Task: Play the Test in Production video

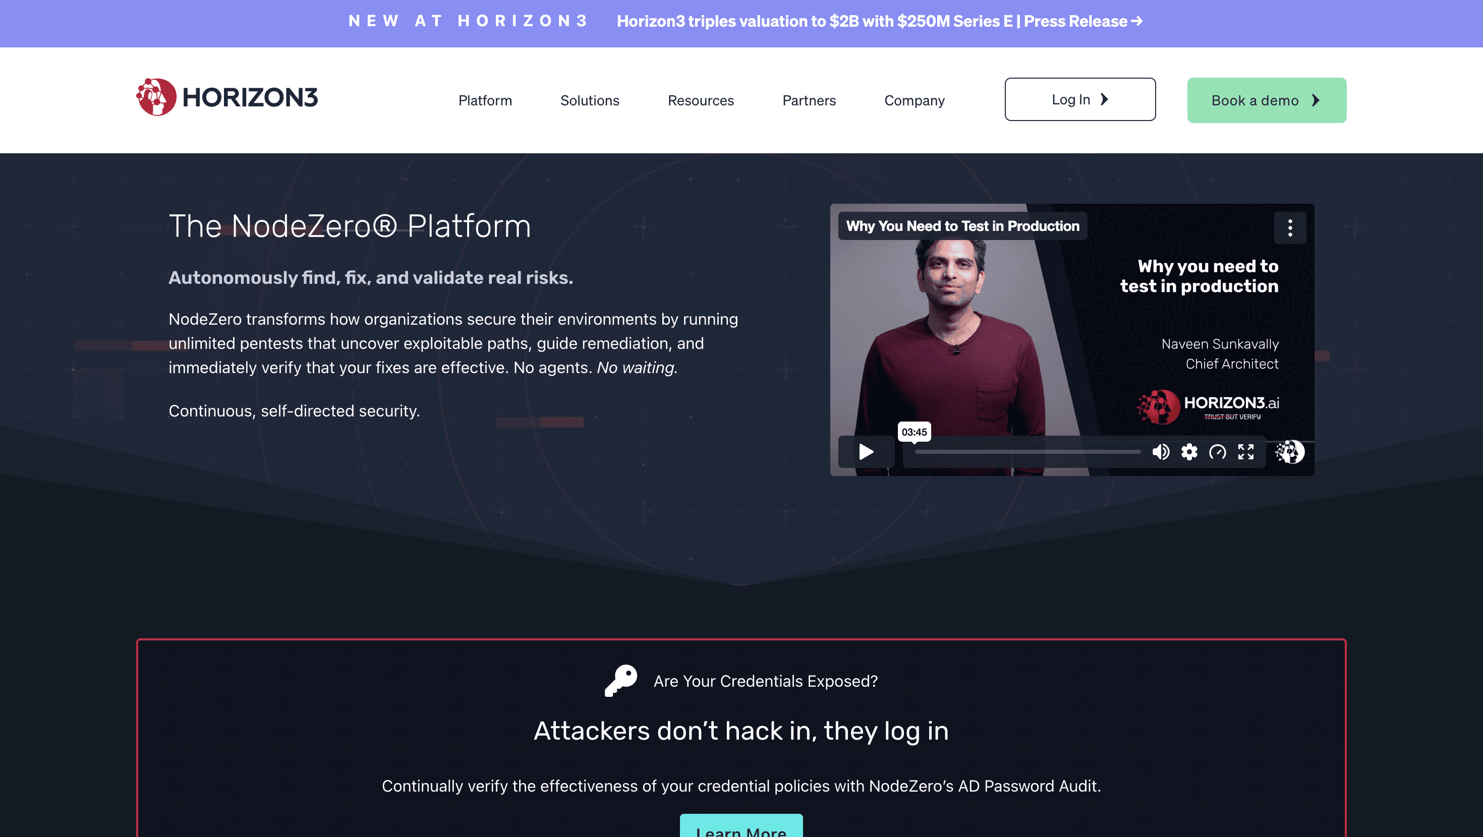Action: click(x=866, y=452)
